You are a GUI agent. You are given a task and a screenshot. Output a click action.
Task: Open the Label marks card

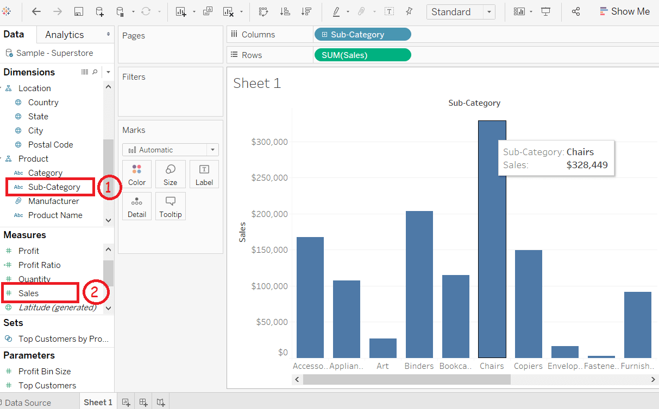[204, 174]
